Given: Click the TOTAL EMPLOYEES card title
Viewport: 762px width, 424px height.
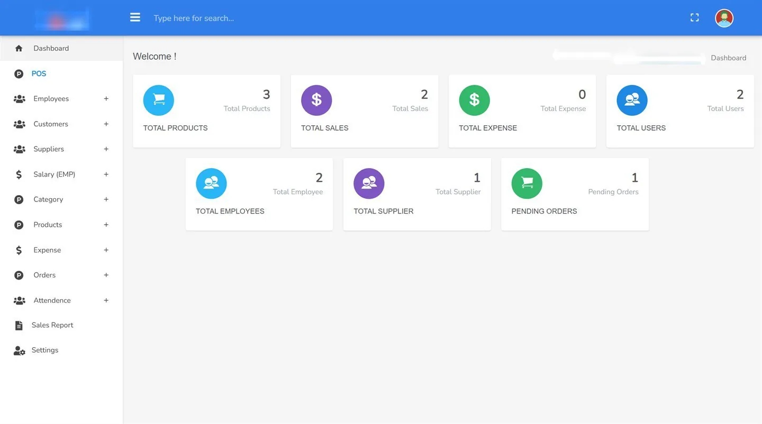Looking at the screenshot, I should pos(230,211).
